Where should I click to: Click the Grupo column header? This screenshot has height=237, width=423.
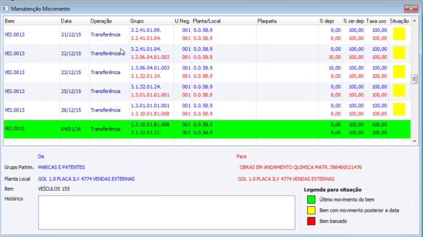[x=151, y=21]
